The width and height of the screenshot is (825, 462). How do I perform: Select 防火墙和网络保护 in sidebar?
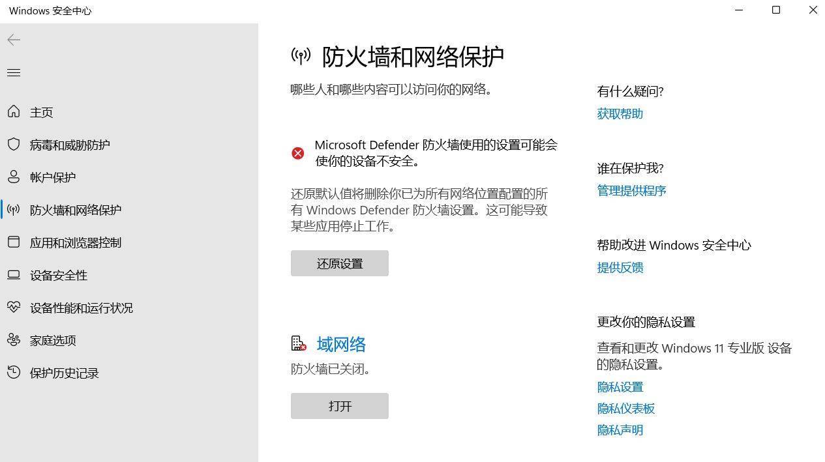click(76, 210)
